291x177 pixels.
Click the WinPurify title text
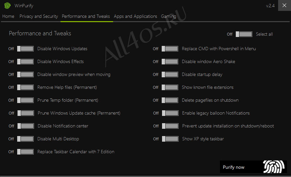24,6
